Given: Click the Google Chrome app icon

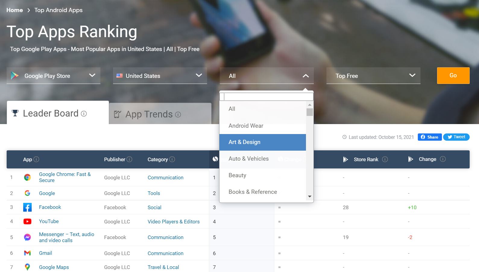Looking at the screenshot, I should [x=27, y=178].
